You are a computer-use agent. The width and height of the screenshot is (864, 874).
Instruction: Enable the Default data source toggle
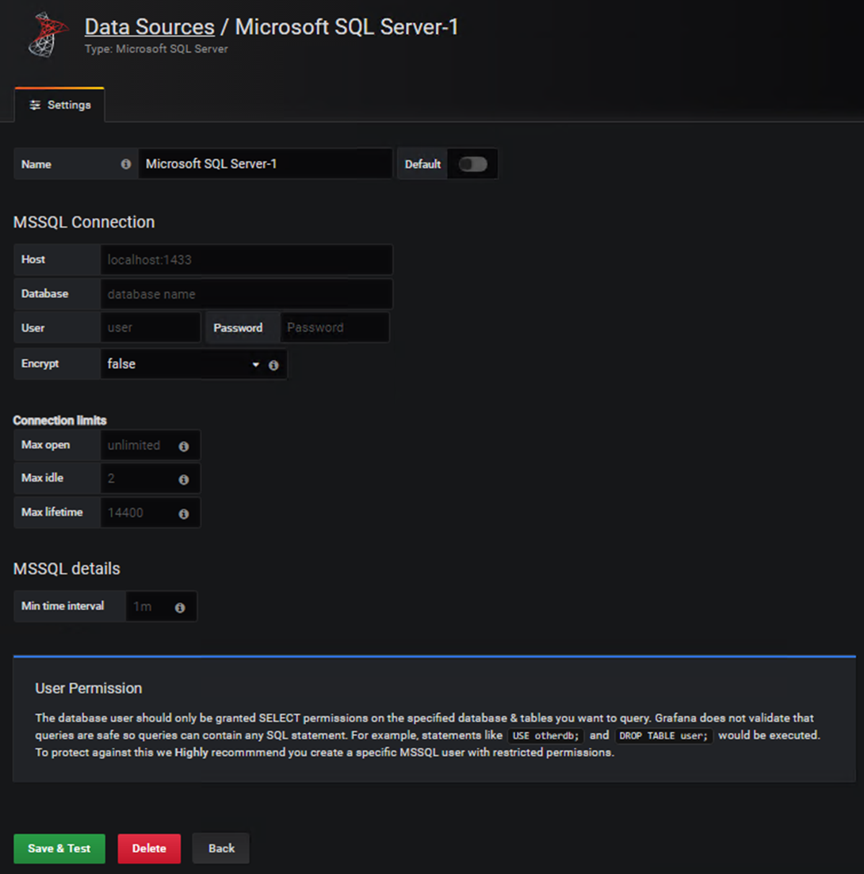[x=473, y=164]
